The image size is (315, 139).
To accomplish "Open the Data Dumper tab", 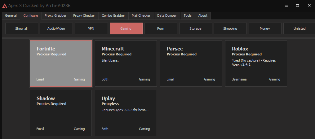I will pos(167,15).
